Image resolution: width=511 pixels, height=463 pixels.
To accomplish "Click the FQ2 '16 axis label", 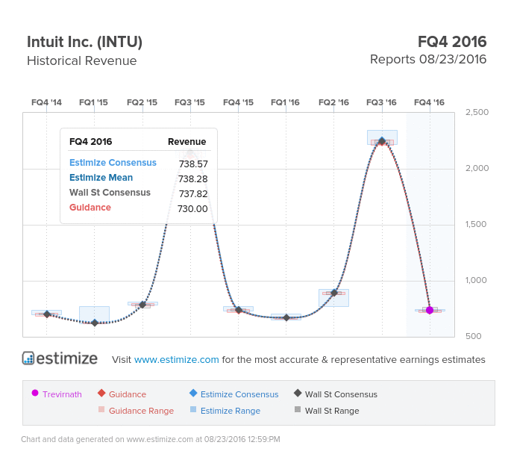I will [x=333, y=102].
